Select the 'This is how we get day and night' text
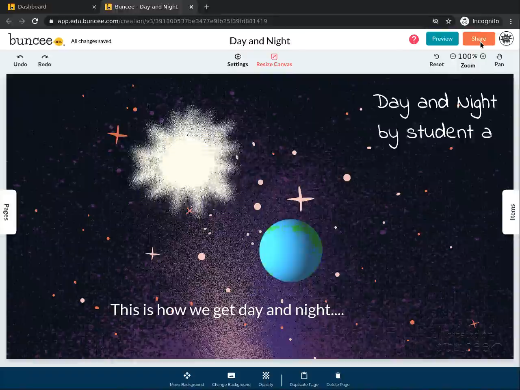The image size is (520, 390). 227,310
